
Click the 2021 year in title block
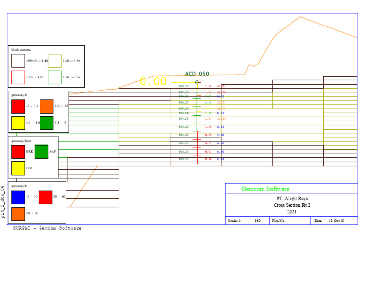291,211
